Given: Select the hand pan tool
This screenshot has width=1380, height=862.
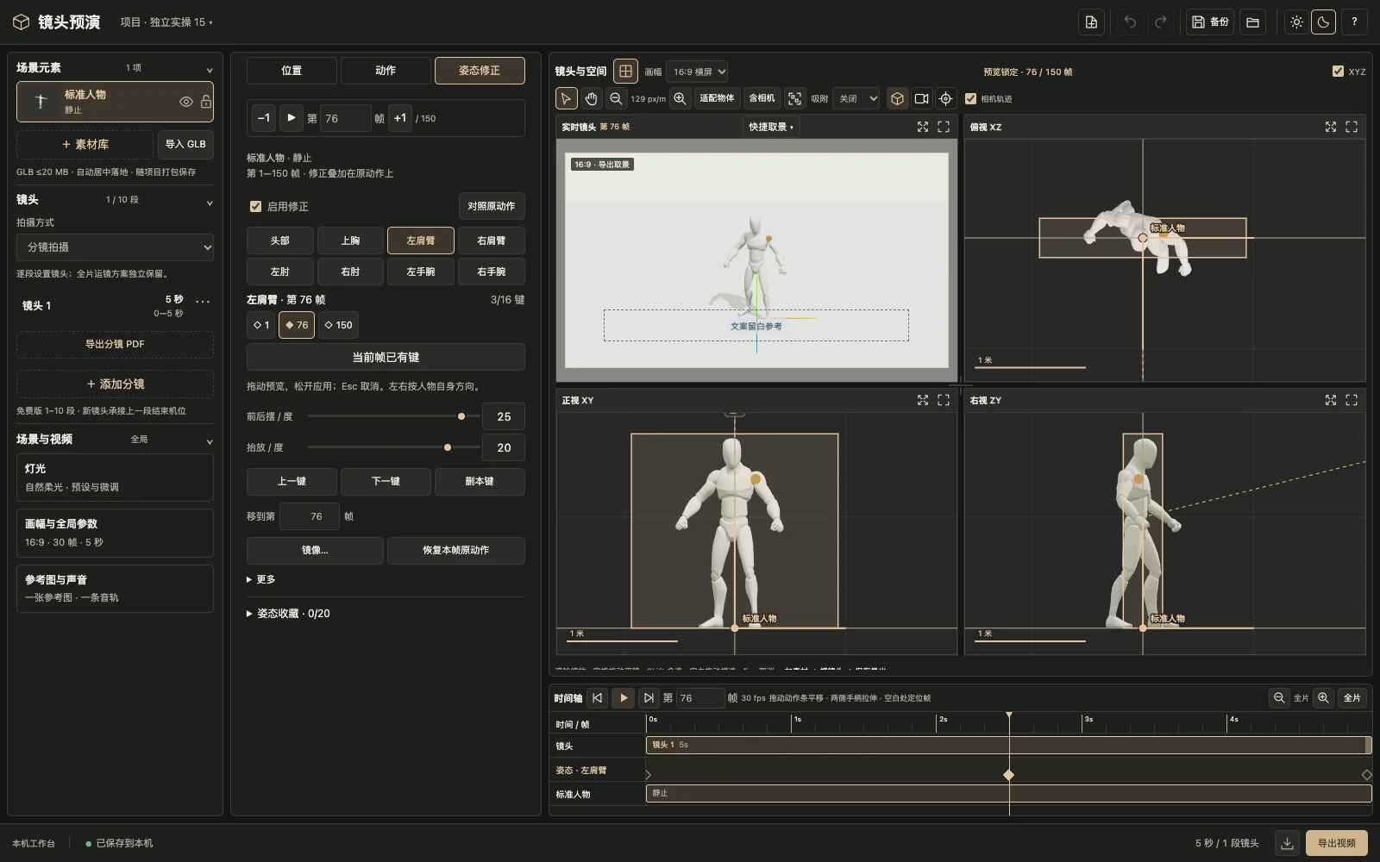Looking at the screenshot, I should click(x=591, y=98).
